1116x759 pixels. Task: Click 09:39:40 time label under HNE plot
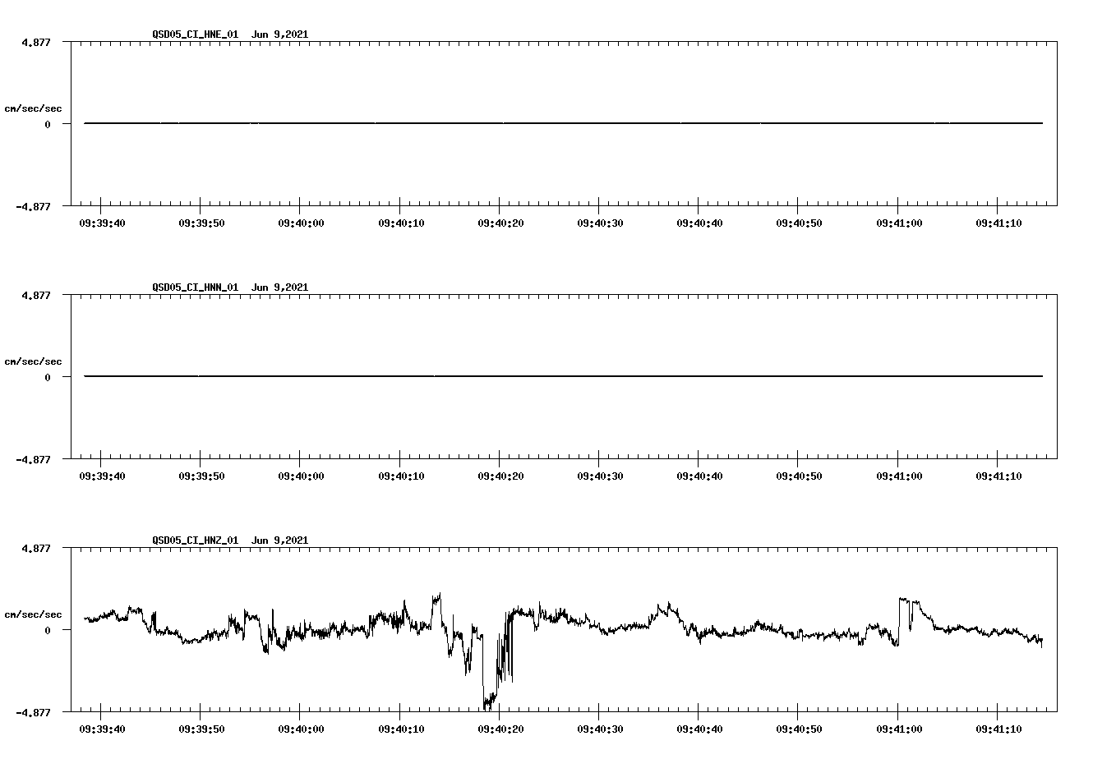click(x=102, y=223)
